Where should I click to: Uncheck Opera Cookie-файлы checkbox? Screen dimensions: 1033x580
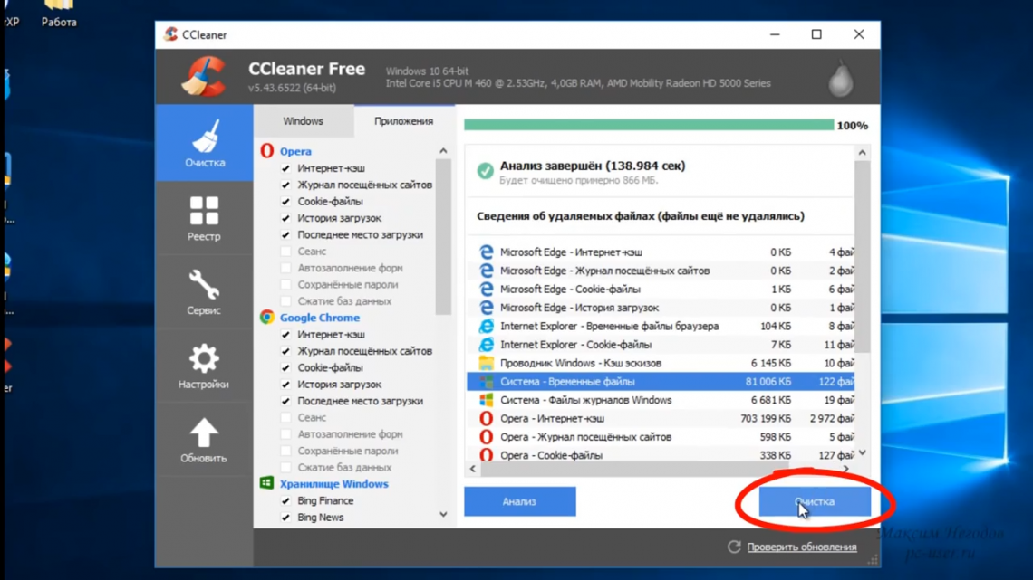(285, 201)
